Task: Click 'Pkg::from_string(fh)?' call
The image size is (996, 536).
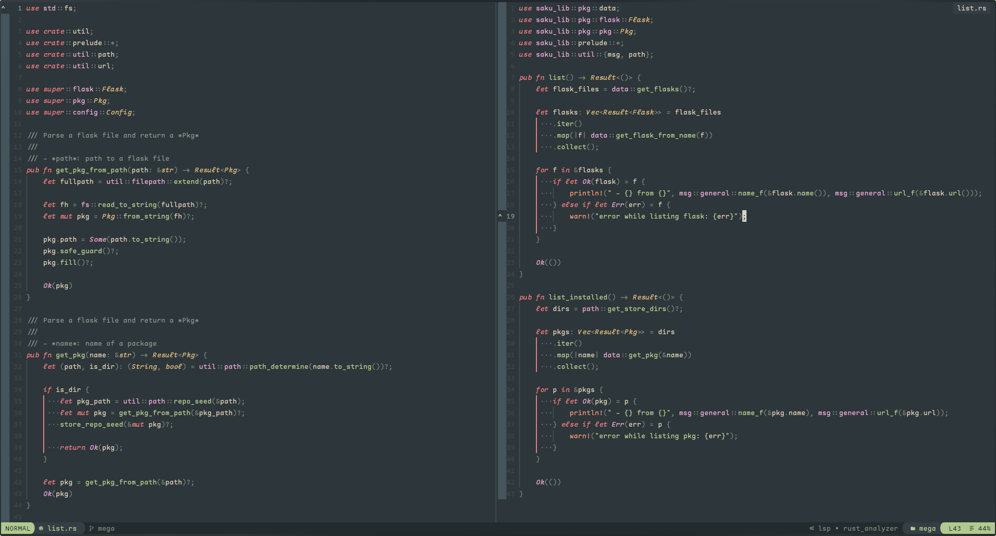Action: [x=146, y=216]
